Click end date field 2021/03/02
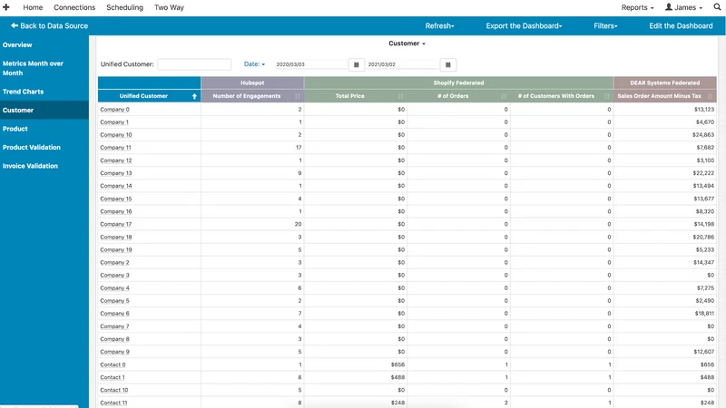 (x=402, y=64)
